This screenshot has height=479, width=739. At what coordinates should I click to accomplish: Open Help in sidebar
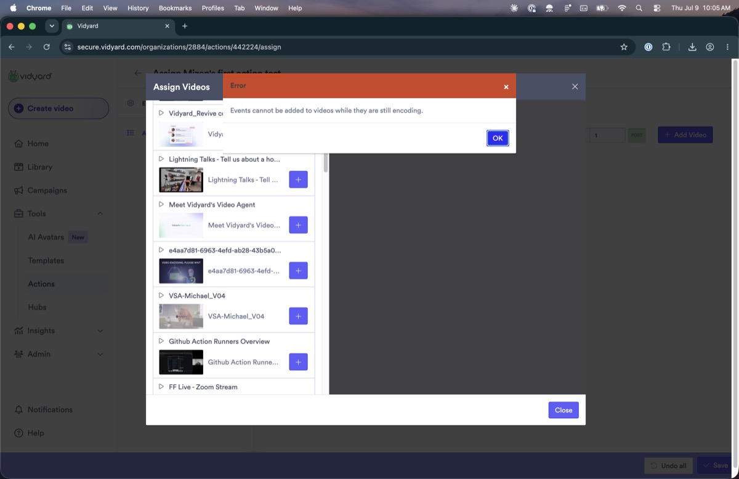point(30,433)
